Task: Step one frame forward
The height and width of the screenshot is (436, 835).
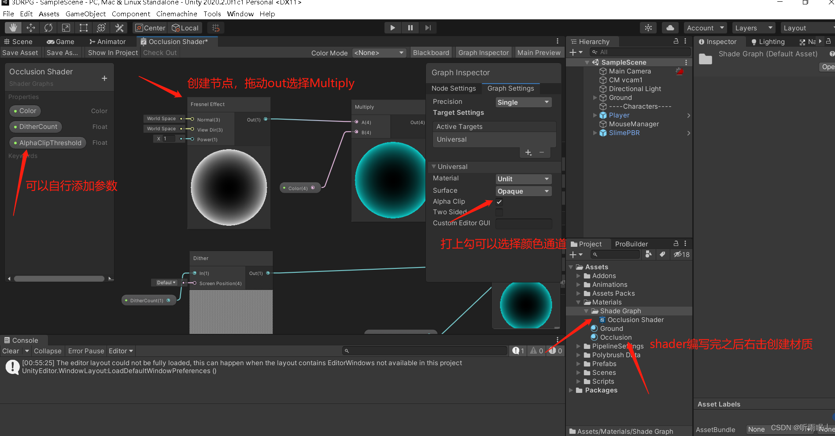Action: (x=428, y=28)
